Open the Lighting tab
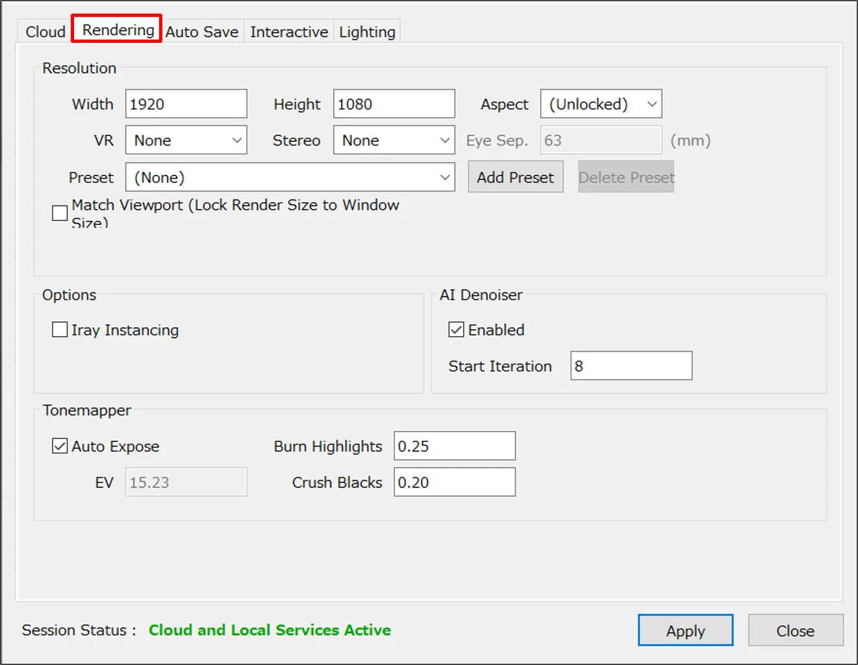The height and width of the screenshot is (665, 858). tap(367, 32)
